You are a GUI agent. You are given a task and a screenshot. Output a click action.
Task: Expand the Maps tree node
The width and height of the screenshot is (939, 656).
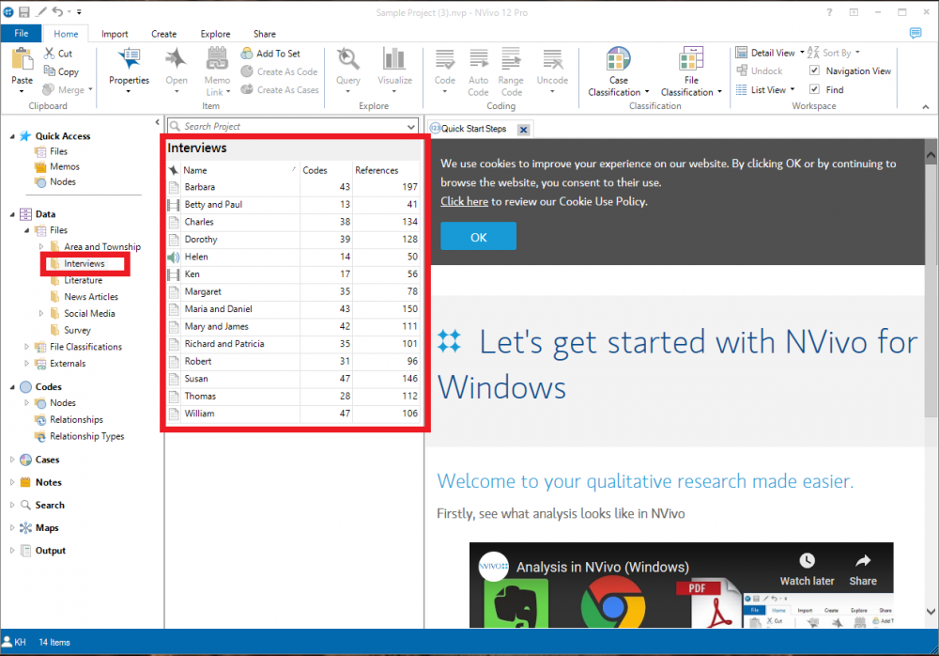12,527
